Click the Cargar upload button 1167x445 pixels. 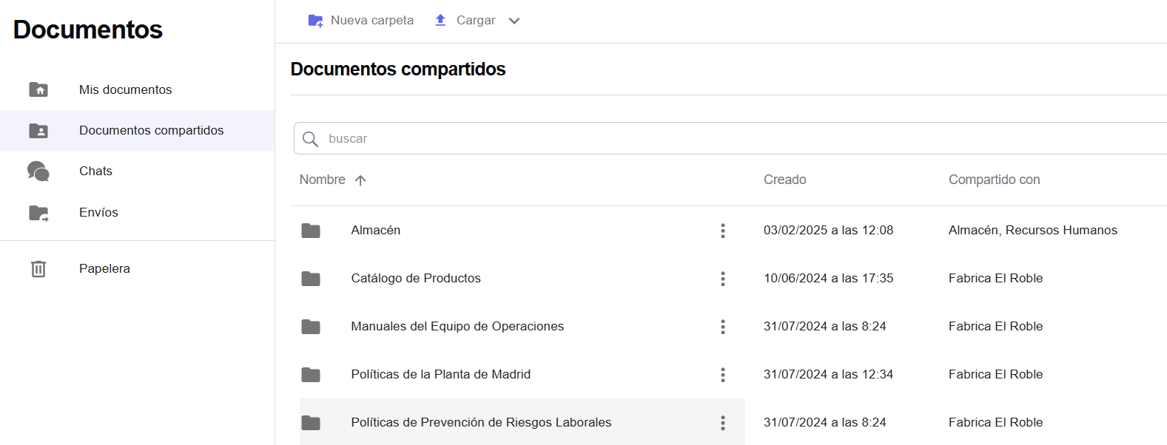[465, 21]
